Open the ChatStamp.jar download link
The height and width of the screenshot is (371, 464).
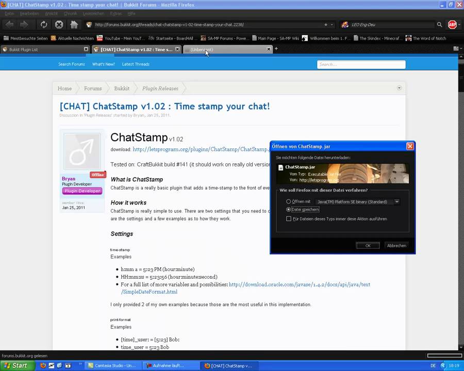pyautogui.click(x=201, y=149)
